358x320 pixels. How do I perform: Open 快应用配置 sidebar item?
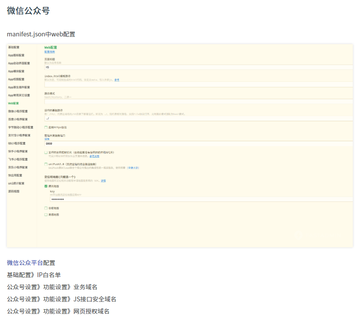(15, 175)
